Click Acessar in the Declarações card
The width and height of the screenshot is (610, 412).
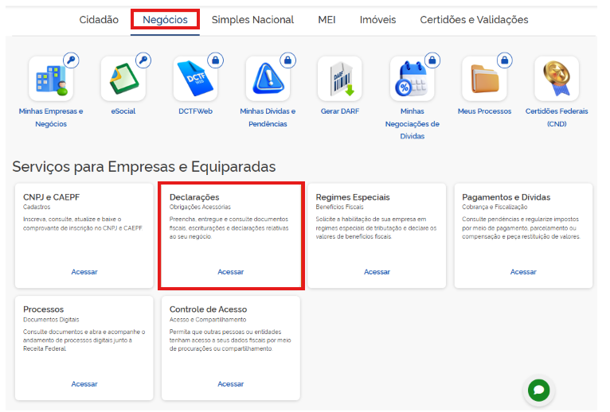[x=230, y=272]
